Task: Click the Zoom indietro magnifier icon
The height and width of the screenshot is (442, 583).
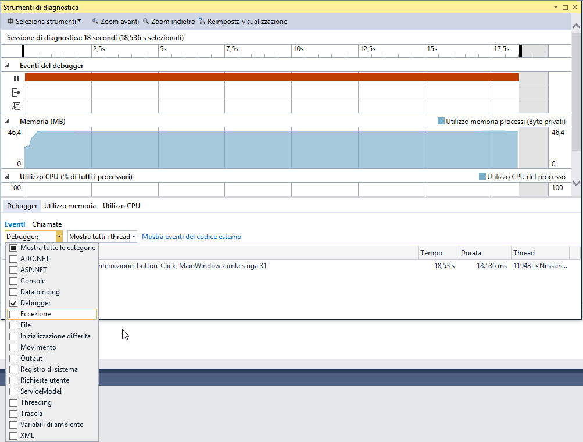Action: tap(146, 21)
